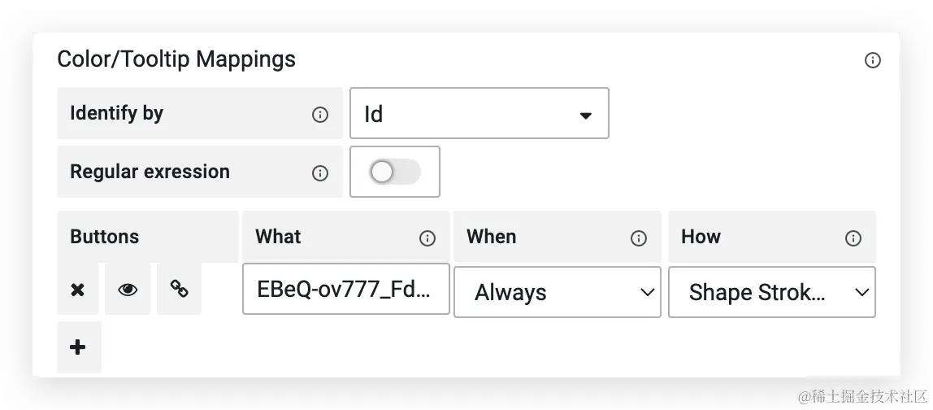This screenshot has height=410, width=933.
Task: Click the How column header label
Action: [701, 237]
